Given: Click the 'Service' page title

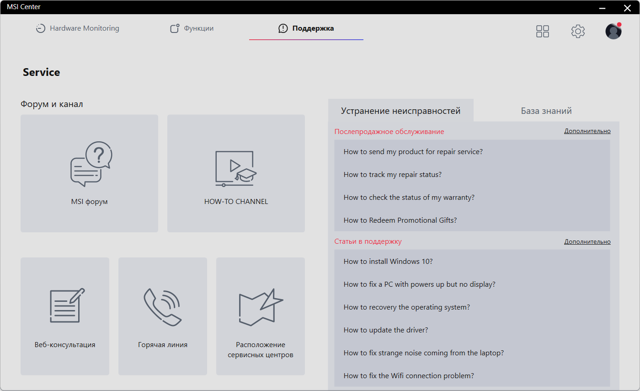Looking at the screenshot, I should click(x=42, y=72).
